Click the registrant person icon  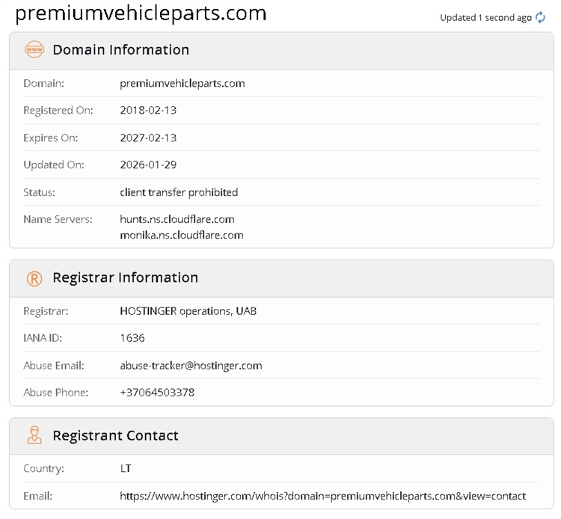(34, 435)
